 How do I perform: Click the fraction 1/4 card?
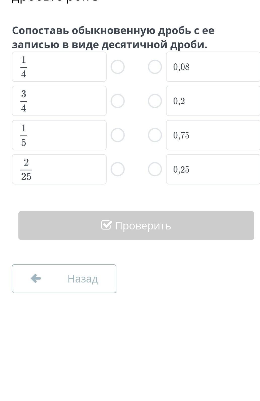click(59, 67)
